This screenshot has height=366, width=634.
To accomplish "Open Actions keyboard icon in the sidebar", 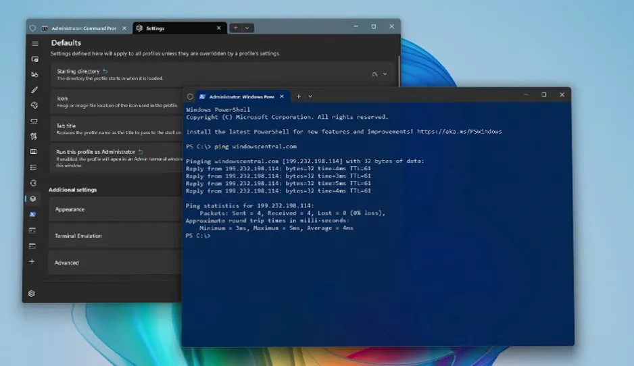I will 34,152.
